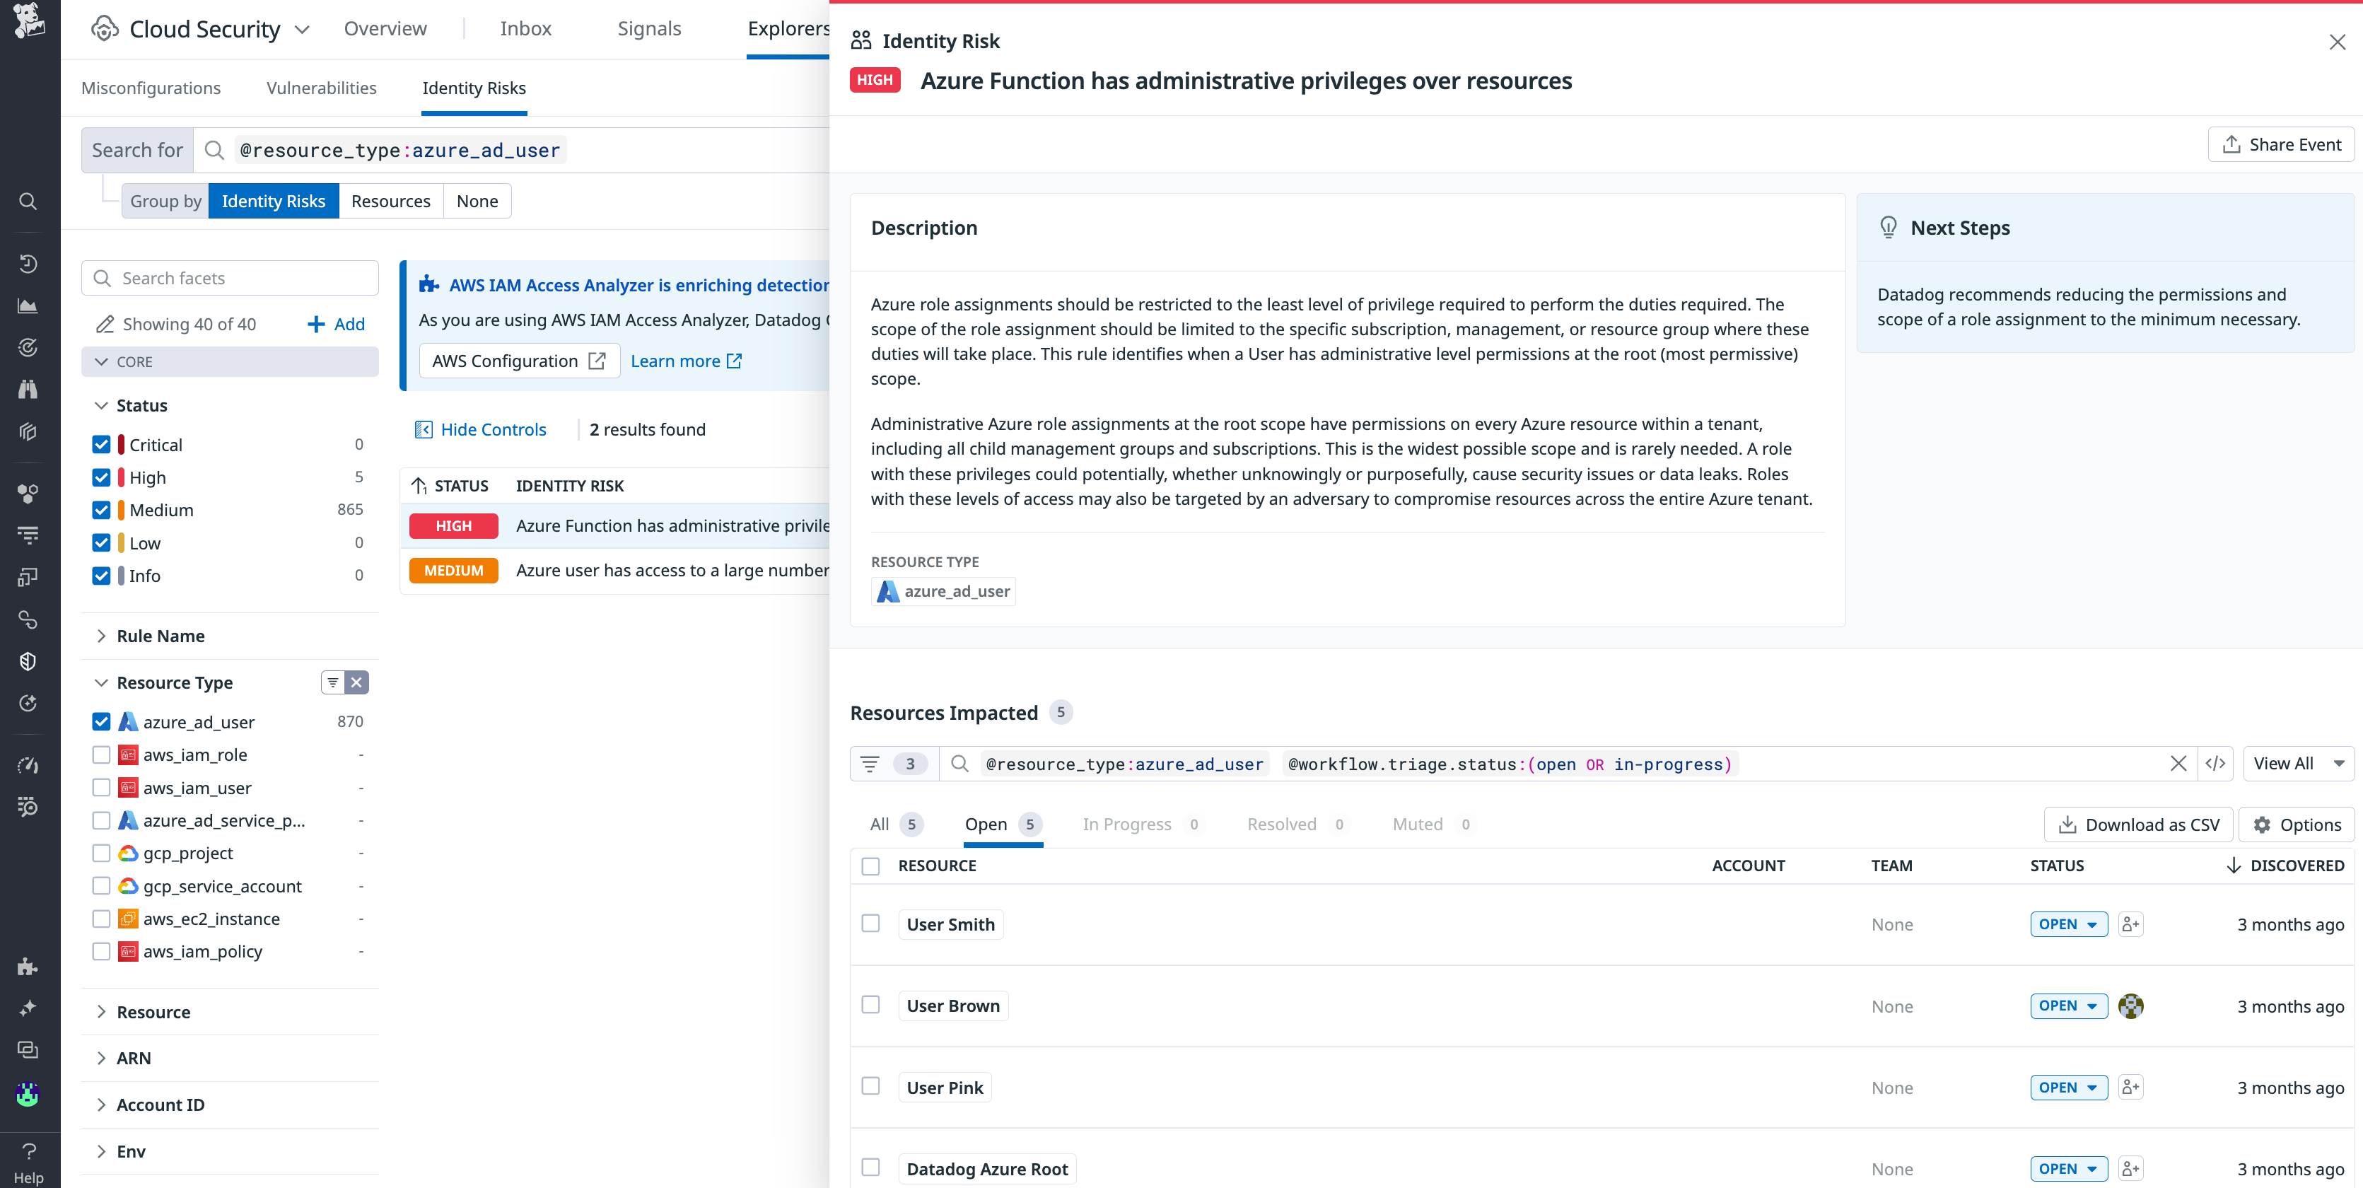The width and height of the screenshot is (2363, 1188).
Task: Click the assign-user icon on the User Smith row
Action: (x=2131, y=924)
